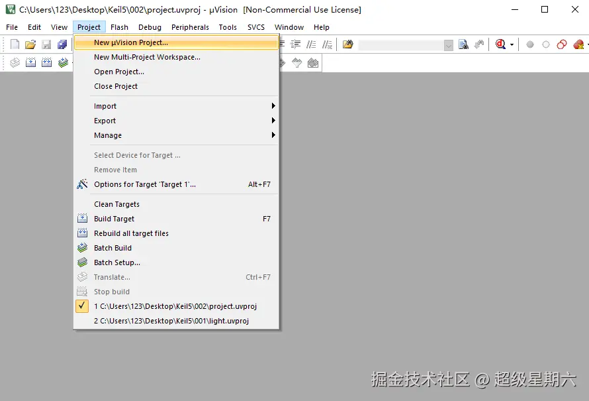Start the debug session magnifier icon
The height and width of the screenshot is (401, 589).
(x=500, y=44)
